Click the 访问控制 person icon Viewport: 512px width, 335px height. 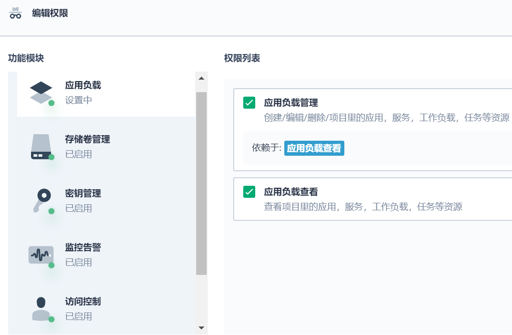[x=41, y=309]
